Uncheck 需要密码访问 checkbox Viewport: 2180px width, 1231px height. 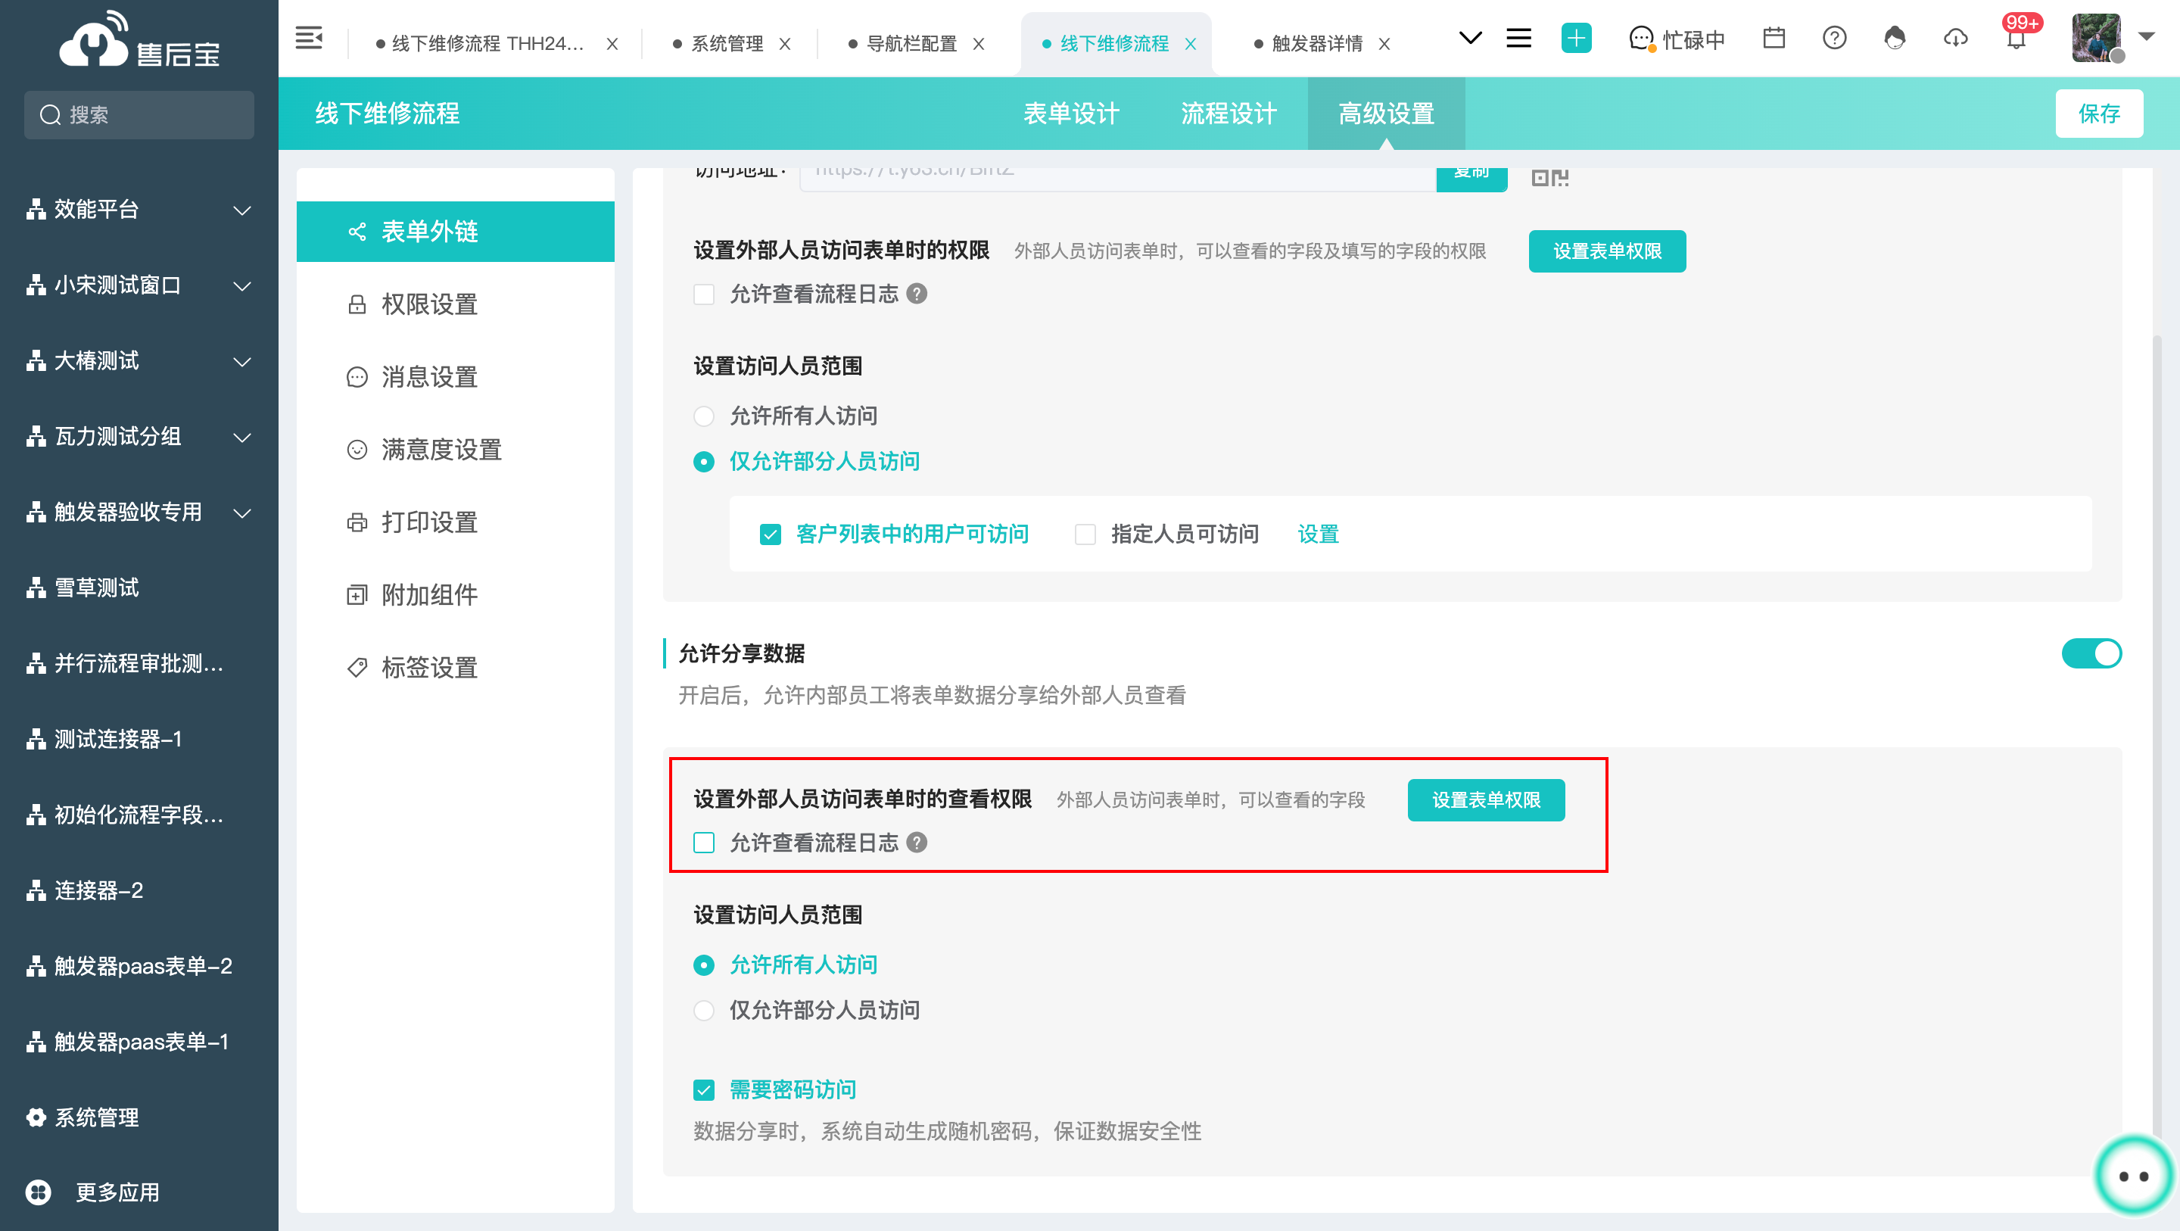tap(704, 1089)
